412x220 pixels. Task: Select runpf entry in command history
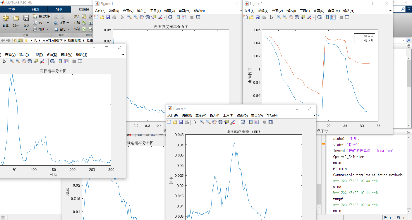338,199
